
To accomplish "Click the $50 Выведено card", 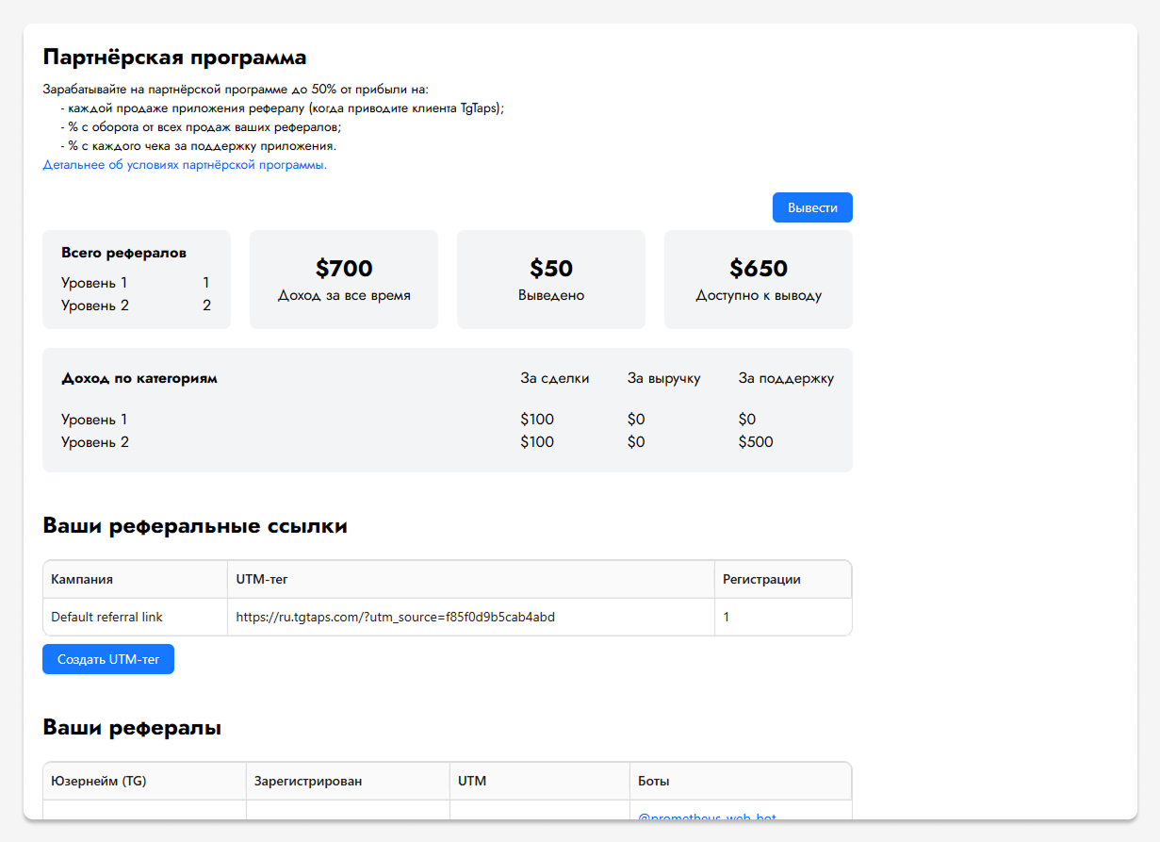I will point(551,279).
